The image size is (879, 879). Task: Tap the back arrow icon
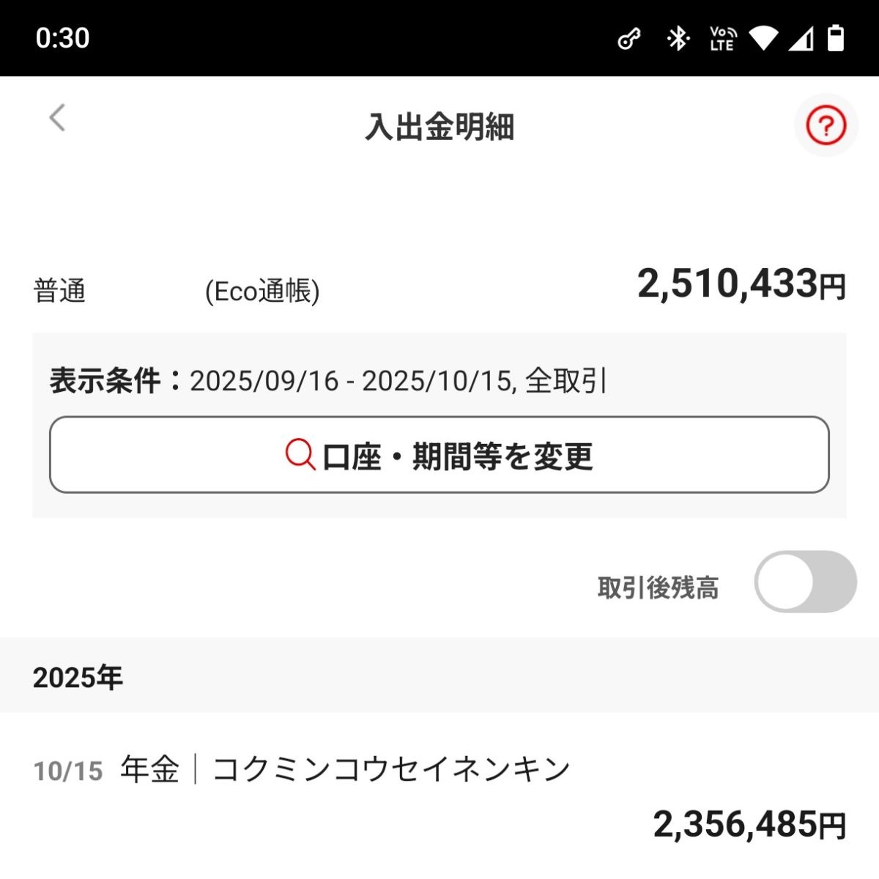(57, 118)
